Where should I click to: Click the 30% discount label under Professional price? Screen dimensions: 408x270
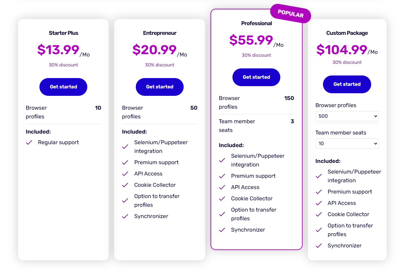point(256,55)
